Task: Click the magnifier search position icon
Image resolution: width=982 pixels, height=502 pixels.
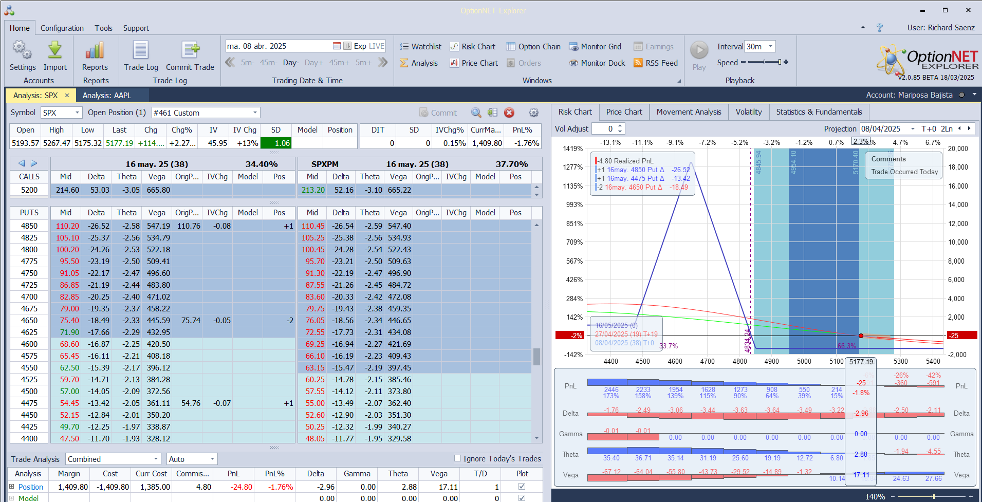Action: coord(476,113)
